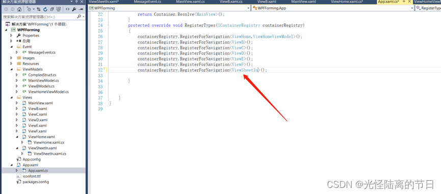Click the magnifier icon in the Solution Explorer search
This screenshot has height=194, width=441.
click(x=79, y=17)
